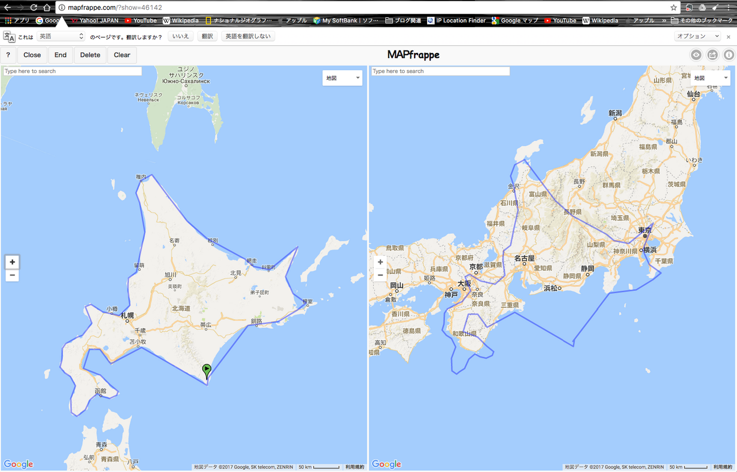Click the 翻訳 translate button
Image resolution: width=737 pixels, height=472 pixels.
(x=207, y=36)
